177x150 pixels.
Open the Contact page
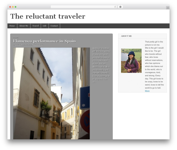tap(54, 26)
